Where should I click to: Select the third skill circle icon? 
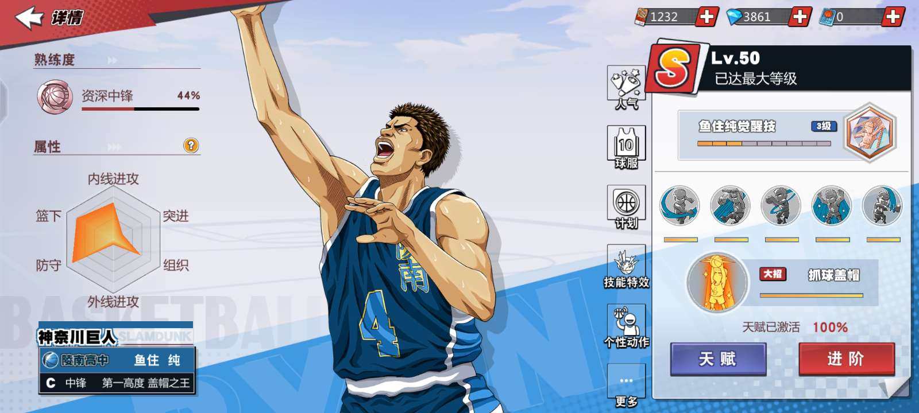[x=781, y=205]
